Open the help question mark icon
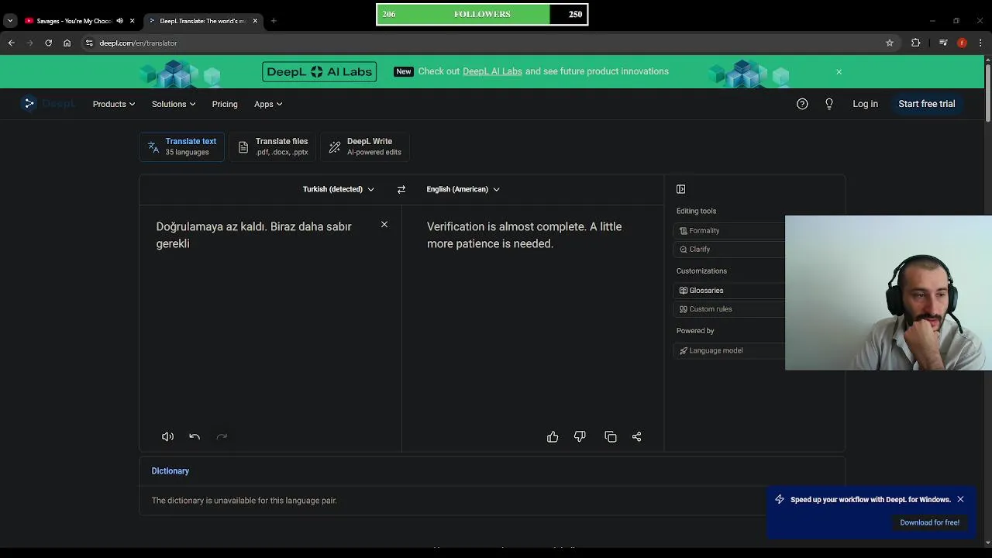The width and height of the screenshot is (992, 558). (802, 104)
